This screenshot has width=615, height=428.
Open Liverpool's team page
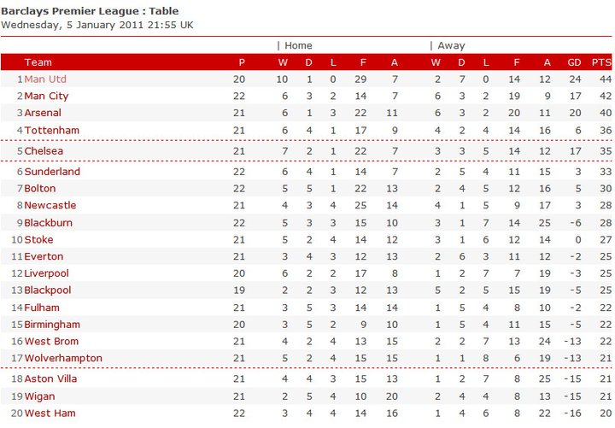(46, 273)
